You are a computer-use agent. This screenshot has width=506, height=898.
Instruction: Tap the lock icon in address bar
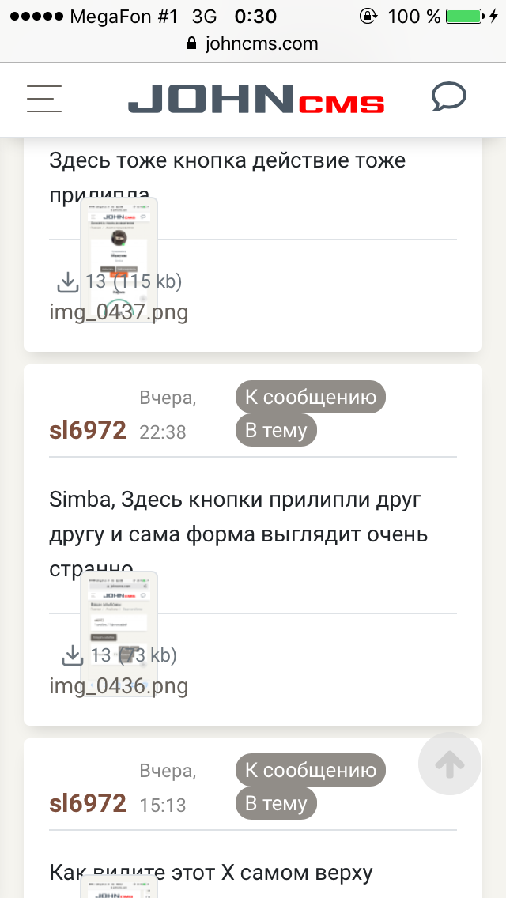point(191,44)
